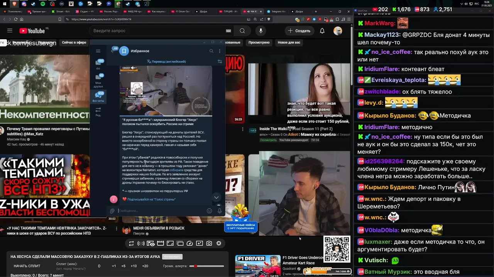Screen dimensions: 494x277
Task: Open the 'F1 DRIVER' kart race thumbnail
Action: click(258, 266)
